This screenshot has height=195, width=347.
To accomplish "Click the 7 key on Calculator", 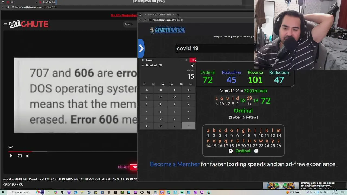I will tap(147, 104).
